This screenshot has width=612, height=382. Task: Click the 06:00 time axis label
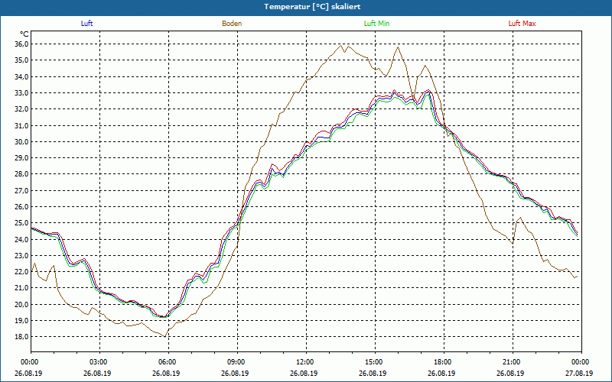168,362
